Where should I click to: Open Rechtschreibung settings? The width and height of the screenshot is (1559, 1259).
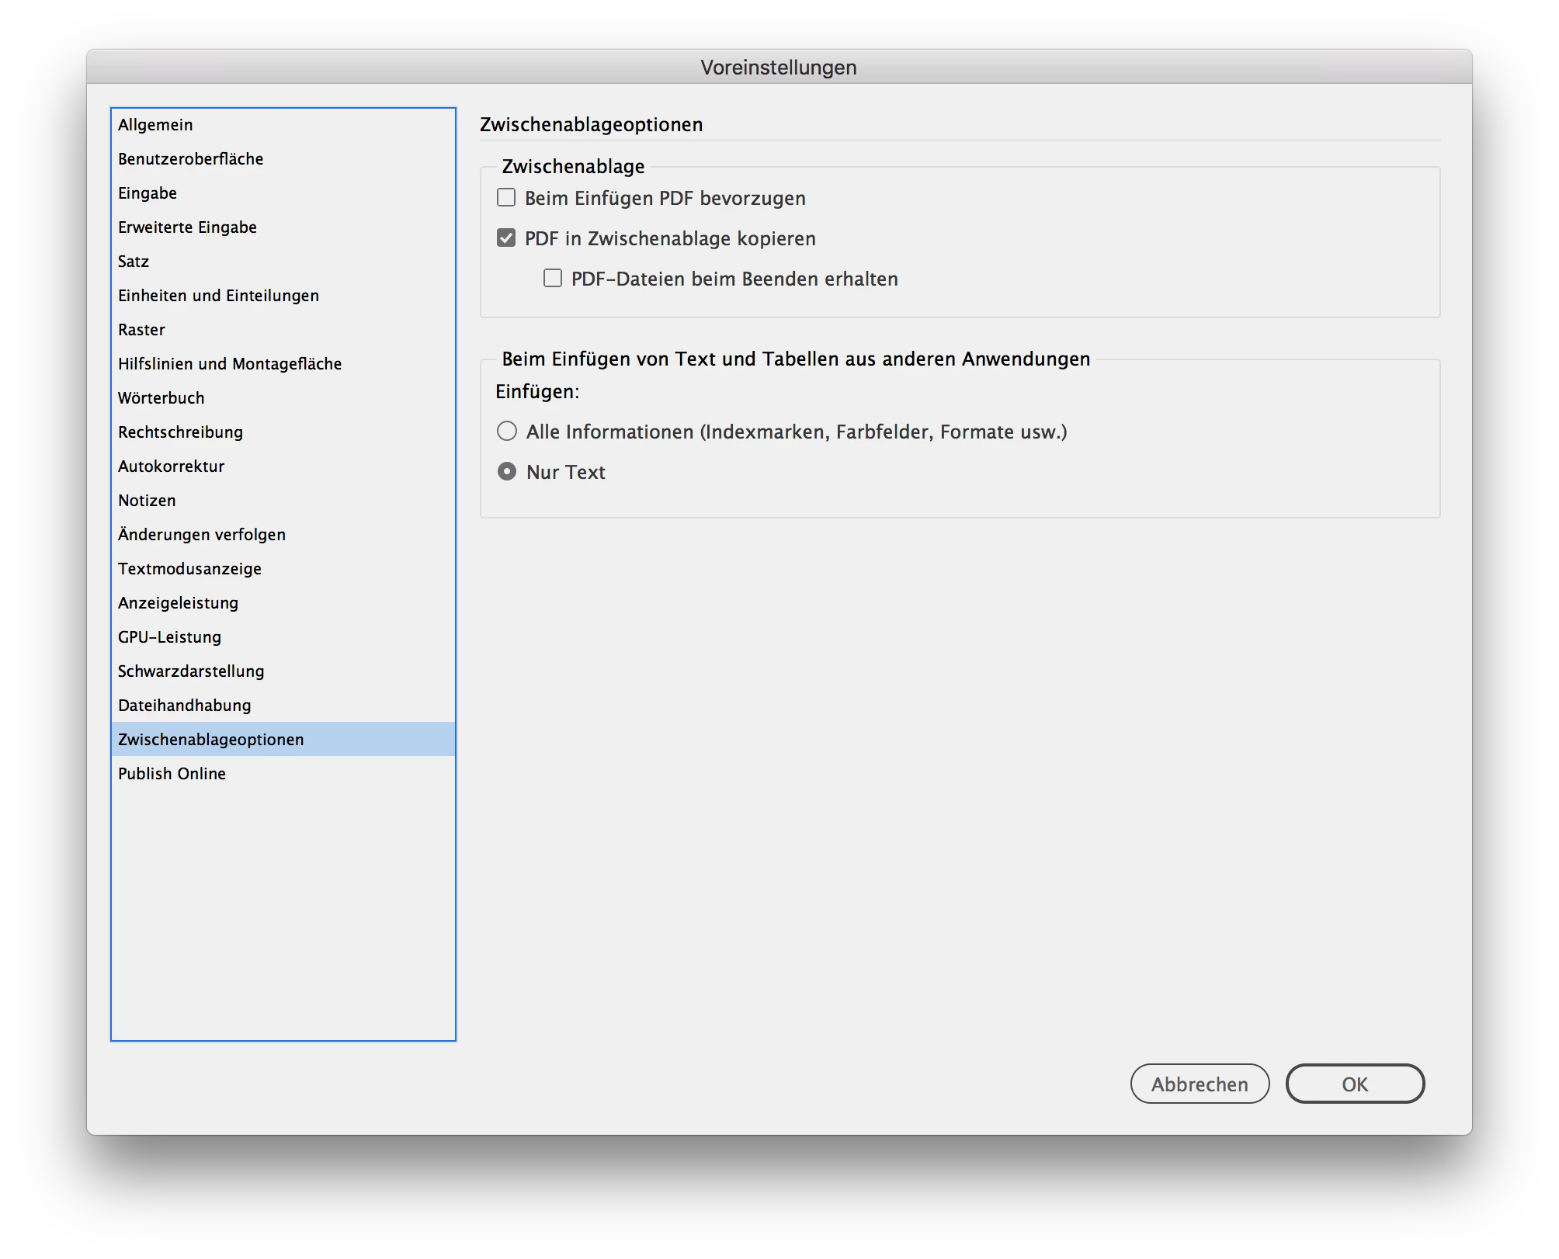[180, 432]
